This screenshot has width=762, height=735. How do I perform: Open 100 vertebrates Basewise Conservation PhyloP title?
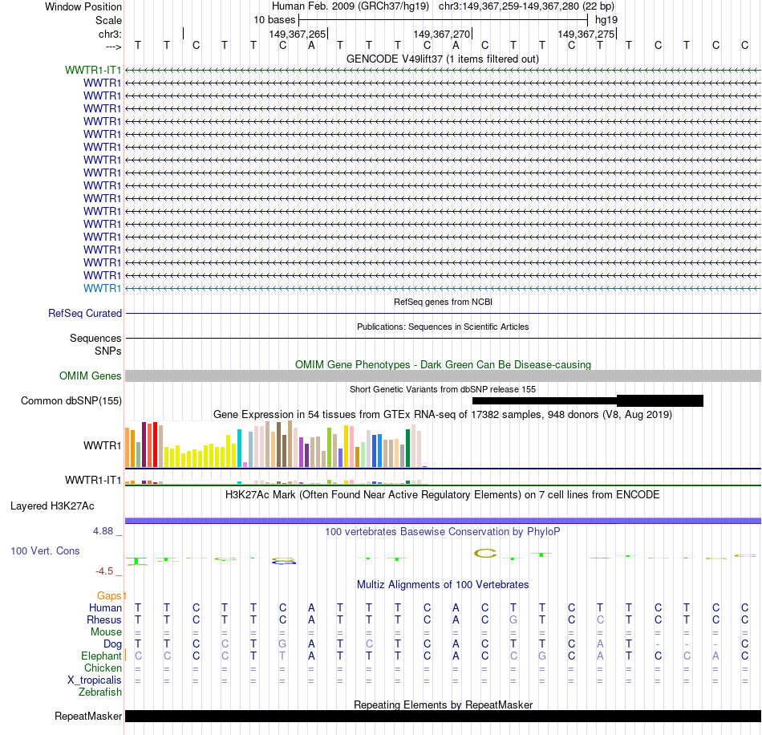[443, 532]
